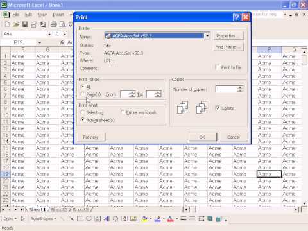Click the From page number field
The height and width of the screenshot is (231, 308).
click(x=125, y=94)
